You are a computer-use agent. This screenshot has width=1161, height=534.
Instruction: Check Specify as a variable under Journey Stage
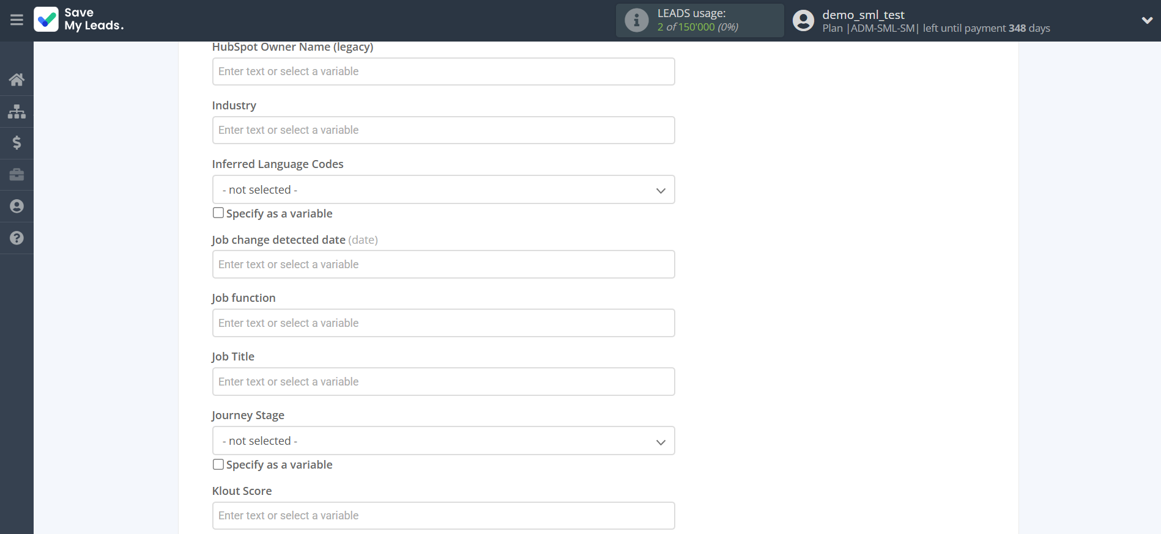click(218, 464)
